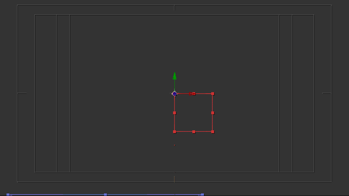Click the blue pivot point circle
This screenshot has width=349, height=196.
[174, 94]
